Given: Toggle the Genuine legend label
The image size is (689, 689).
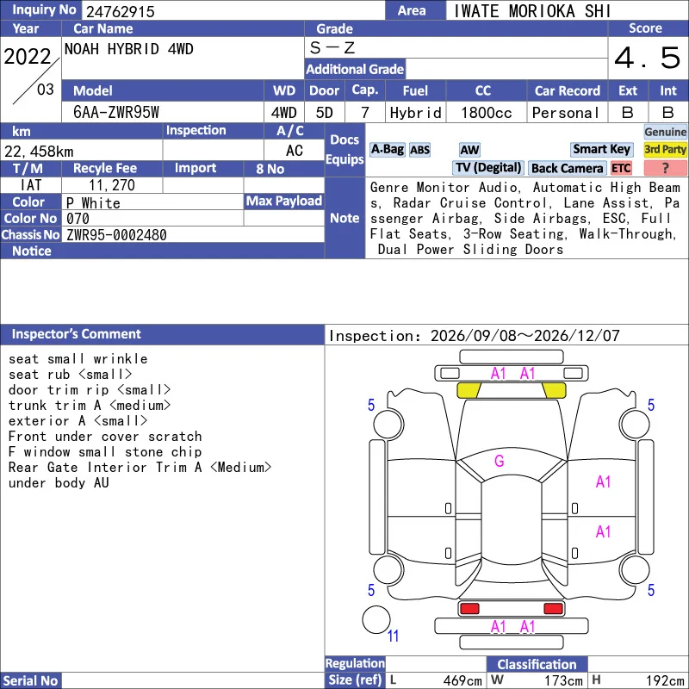Looking at the screenshot, I should [x=665, y=132].
